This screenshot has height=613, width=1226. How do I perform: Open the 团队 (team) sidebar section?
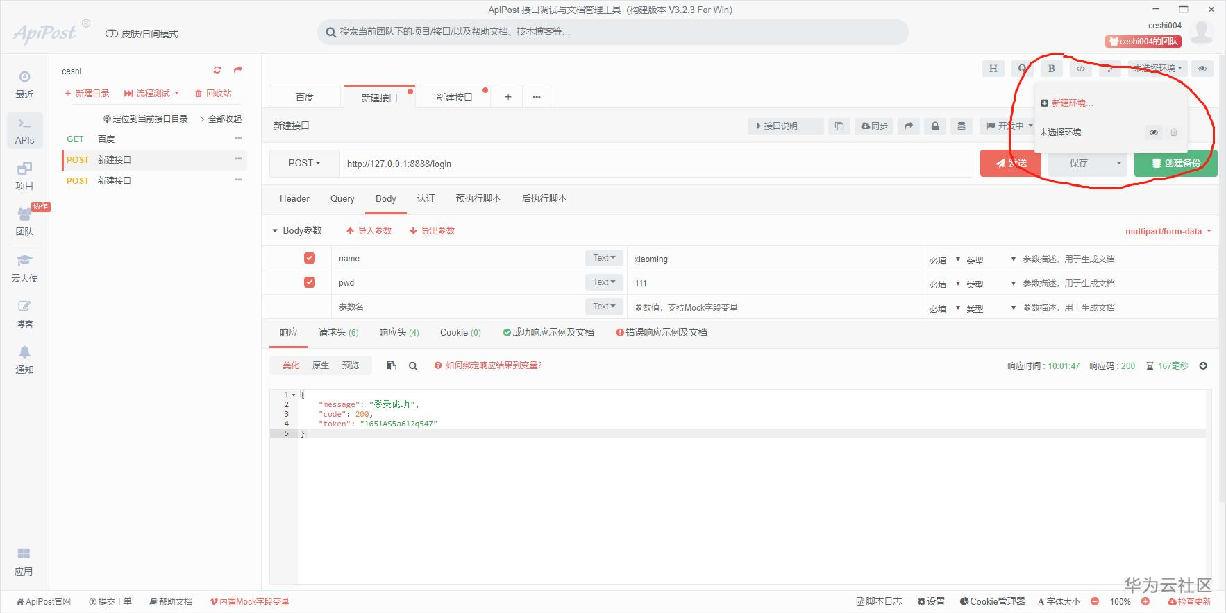point(24,222)
